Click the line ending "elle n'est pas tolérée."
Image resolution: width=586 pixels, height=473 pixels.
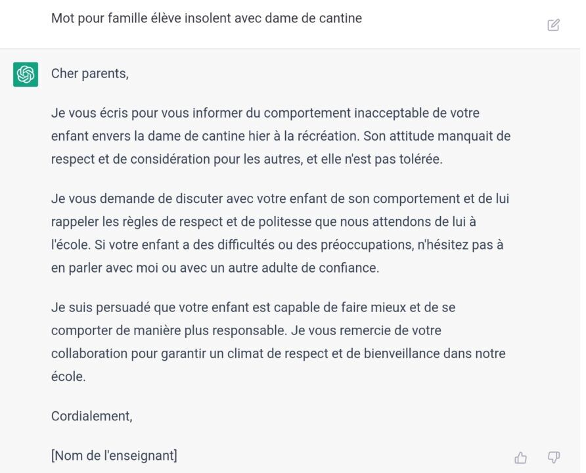point(247,160)
